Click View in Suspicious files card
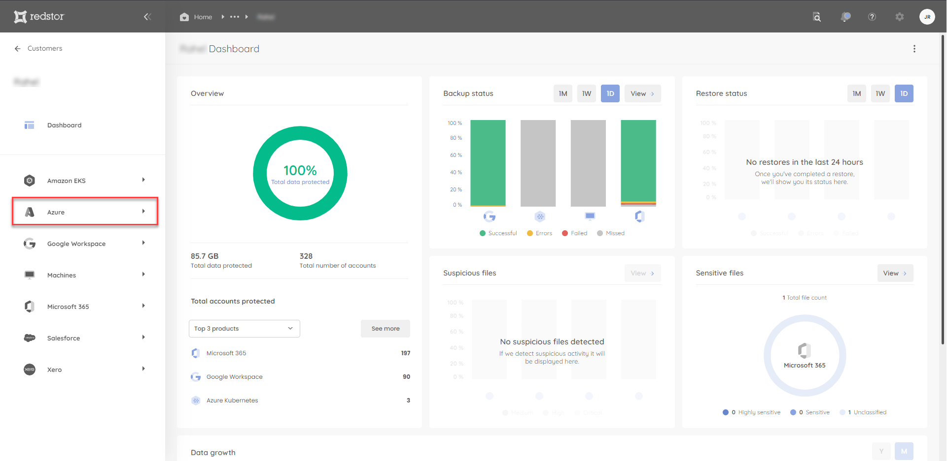The width and height of the screenshot is (947, 461). [642, 273]
